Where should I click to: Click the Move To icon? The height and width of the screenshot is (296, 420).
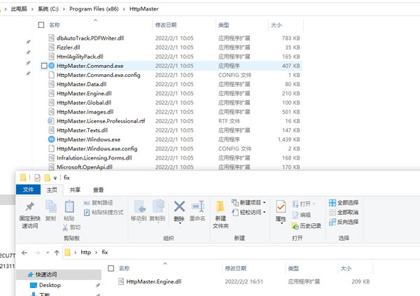139,206
